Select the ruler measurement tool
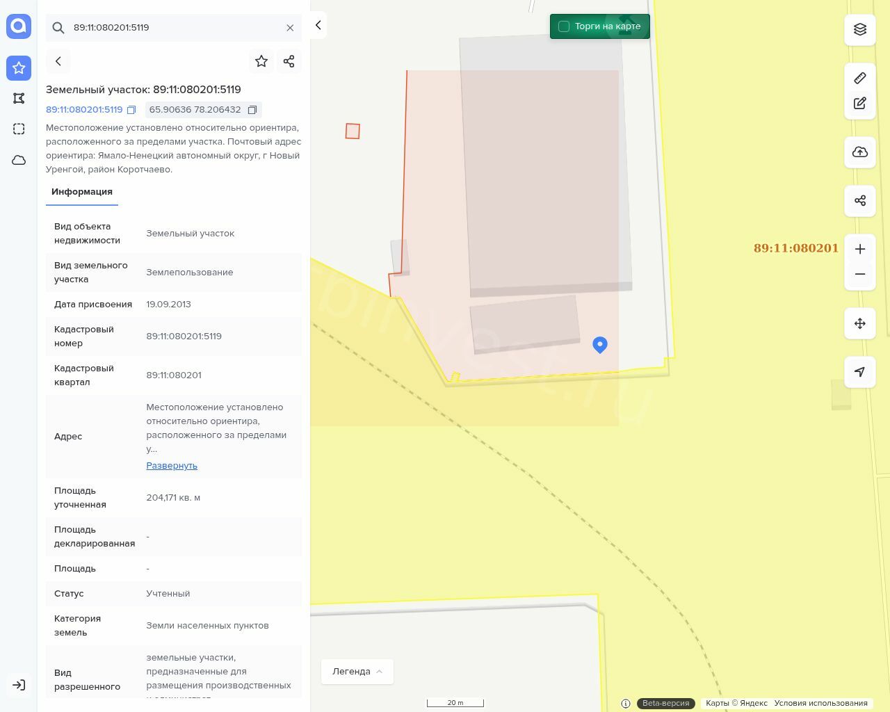This screenshot has height=712, width=890. [860, 78]
